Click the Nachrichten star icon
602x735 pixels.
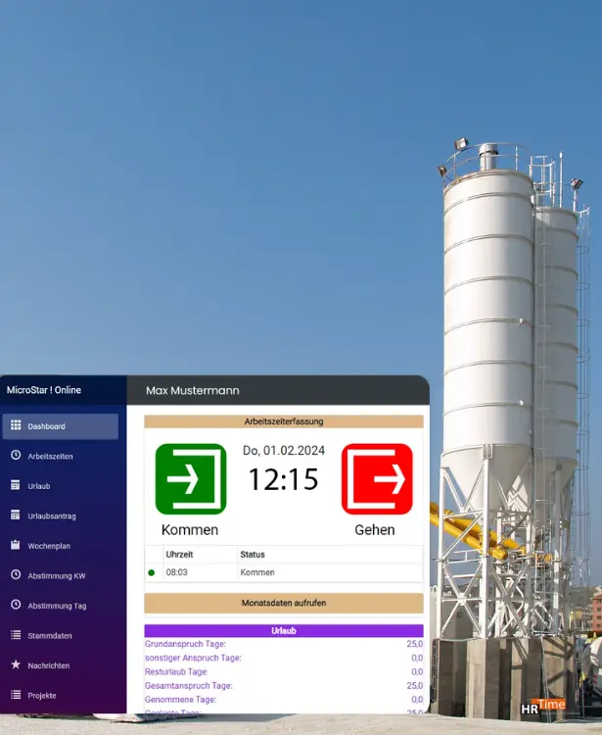tap(16, 664)
